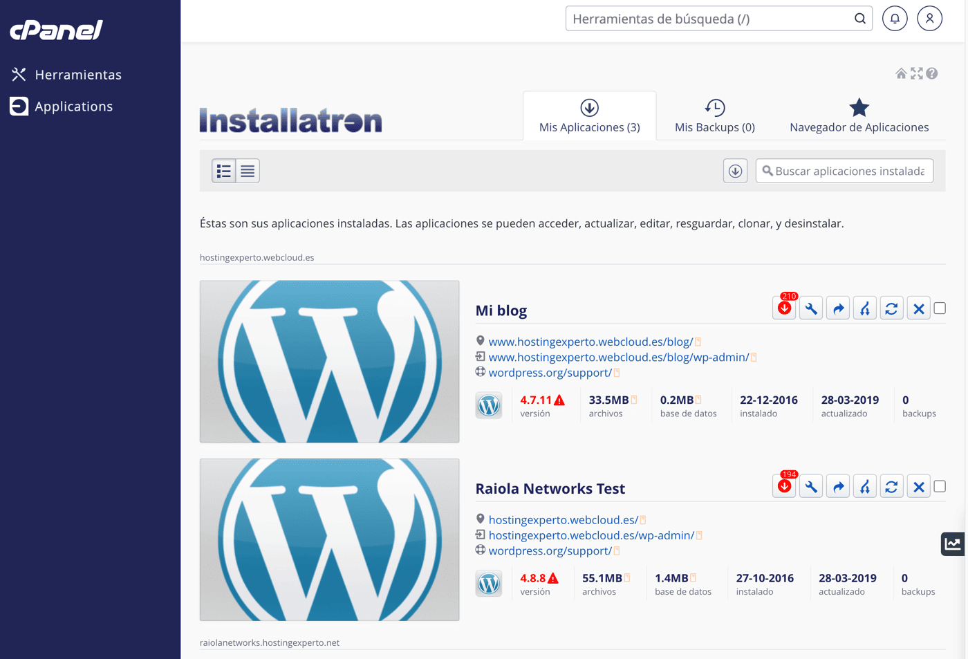Open Herramientas in the sidebar
Image resolution: width=968 pixels, height=659 pixels.
(66, 75)
